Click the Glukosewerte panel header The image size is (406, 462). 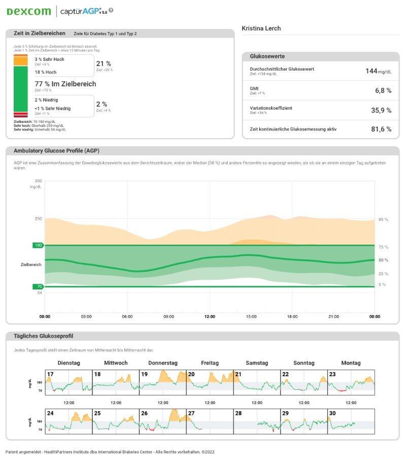tap(320, 56)
